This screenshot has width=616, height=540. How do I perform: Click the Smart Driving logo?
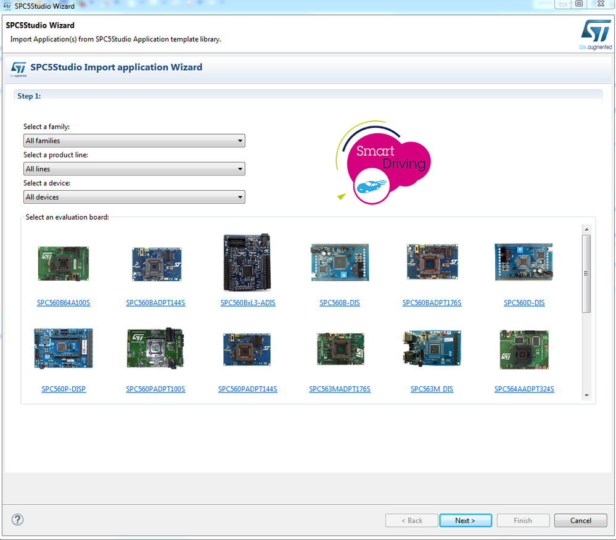[x=384, y=163]
